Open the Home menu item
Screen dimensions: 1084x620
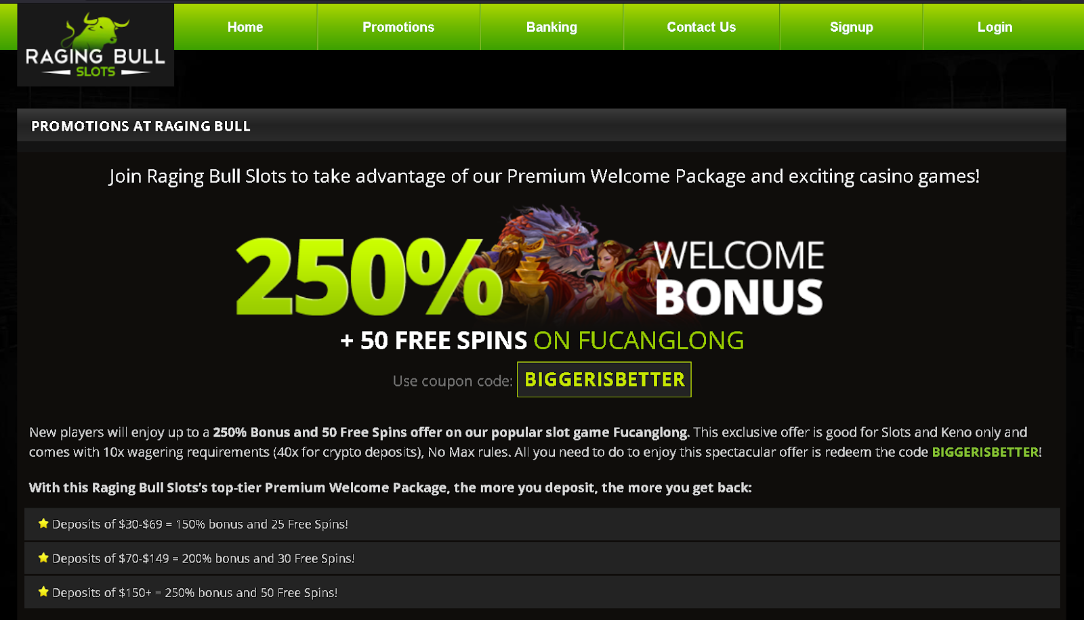point(245,27)
